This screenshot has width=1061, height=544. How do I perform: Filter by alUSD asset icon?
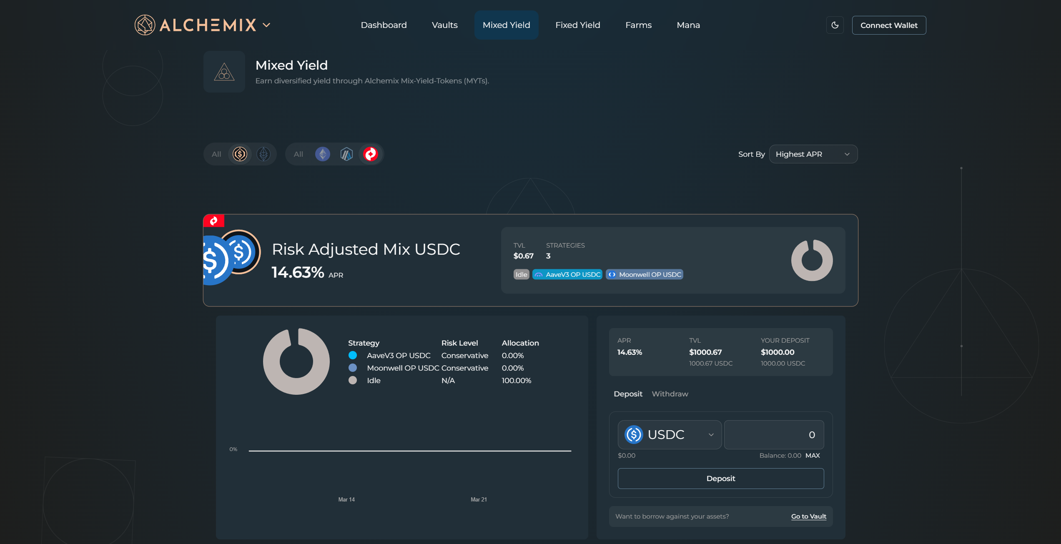coord(240,154)
